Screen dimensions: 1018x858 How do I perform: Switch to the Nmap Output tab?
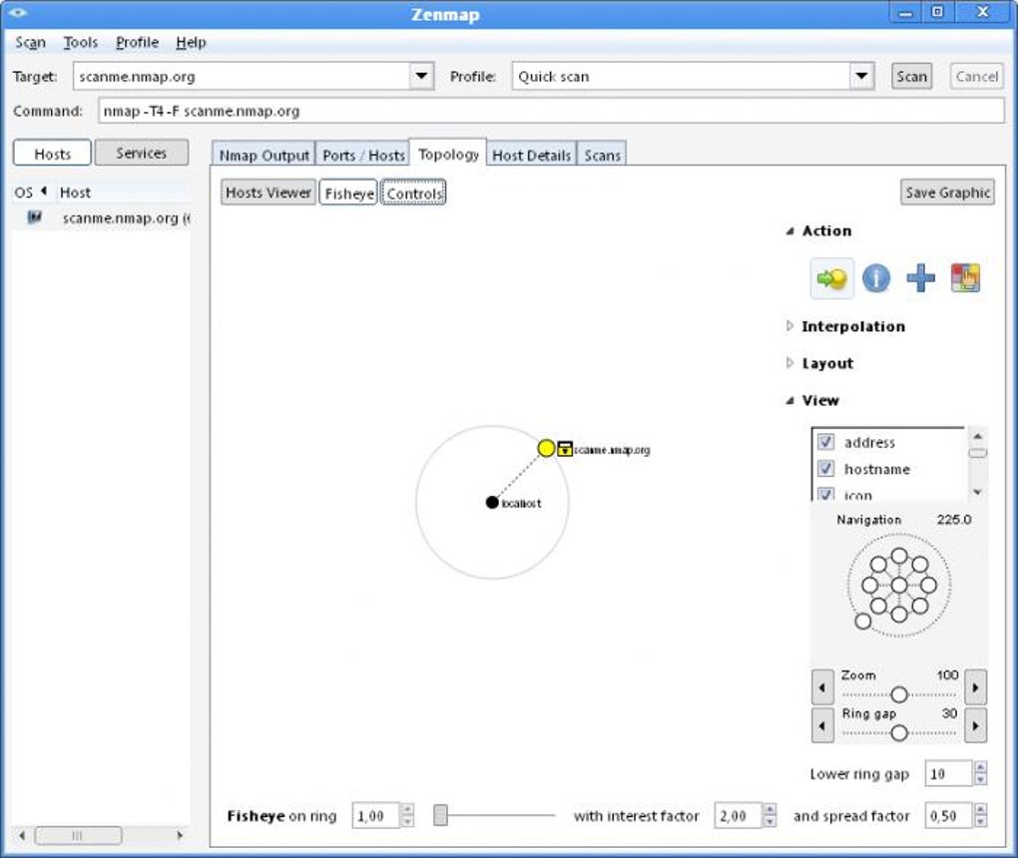click(x=263, y=155)
